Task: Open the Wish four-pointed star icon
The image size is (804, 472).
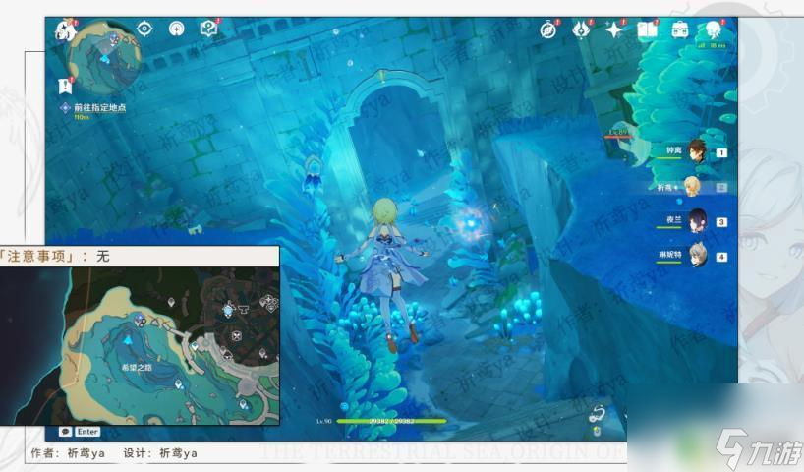Action: point(613,30)
